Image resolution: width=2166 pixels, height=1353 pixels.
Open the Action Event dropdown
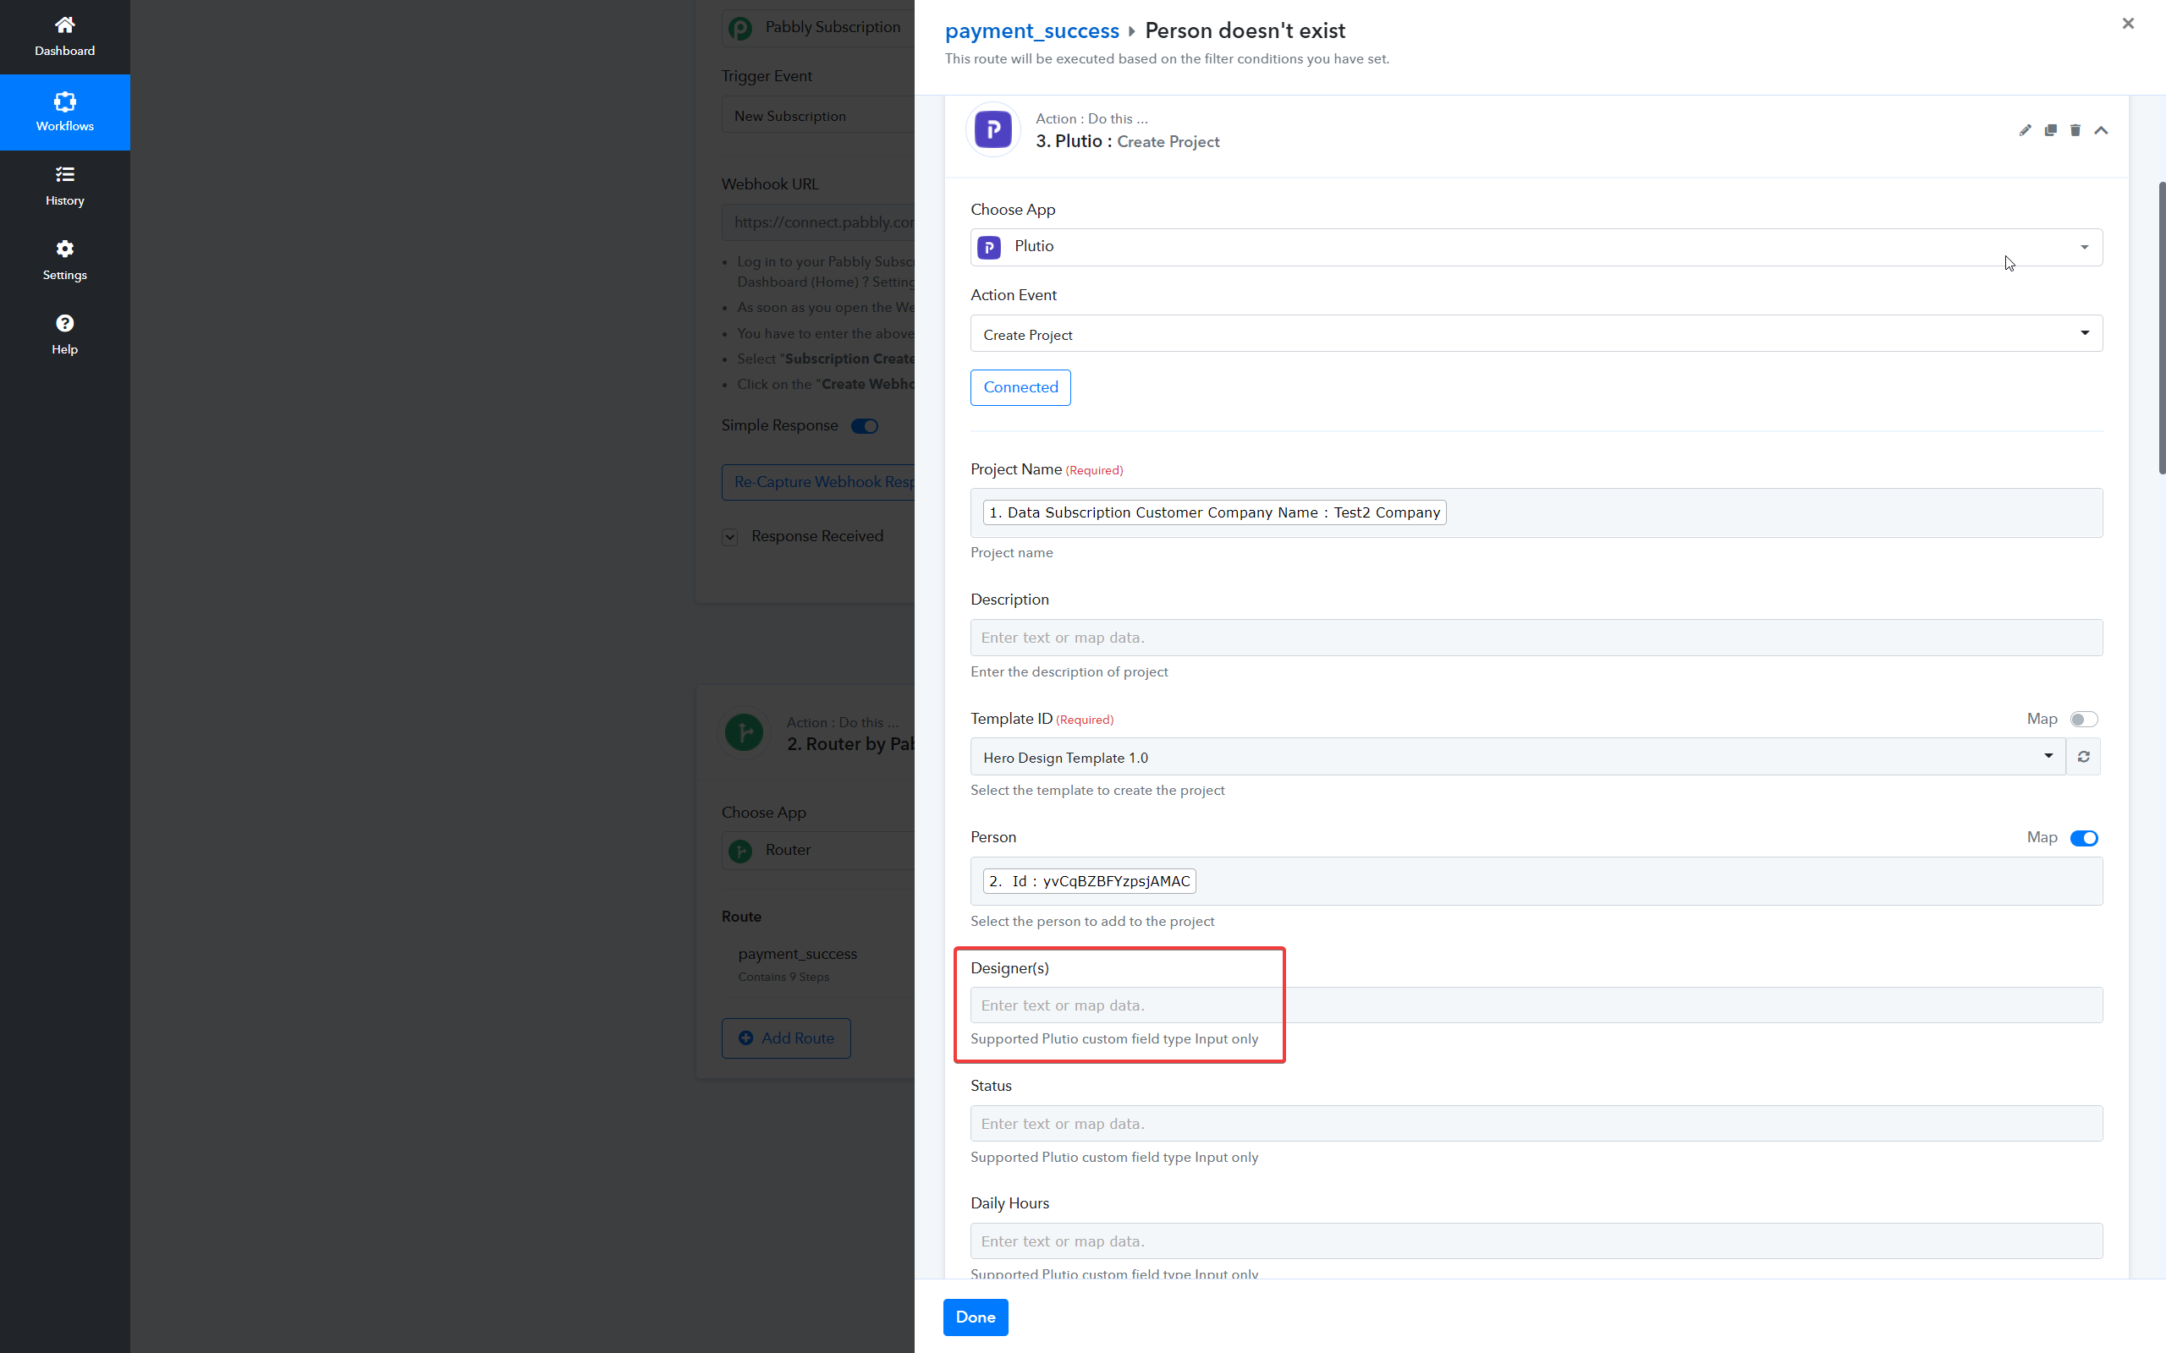[1536, 334]
